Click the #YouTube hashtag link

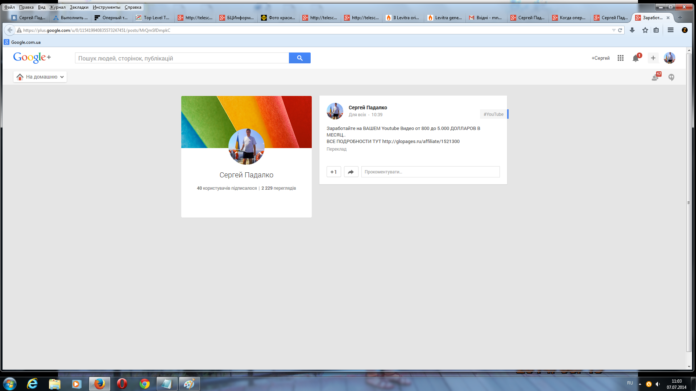[x=493, y=114]
